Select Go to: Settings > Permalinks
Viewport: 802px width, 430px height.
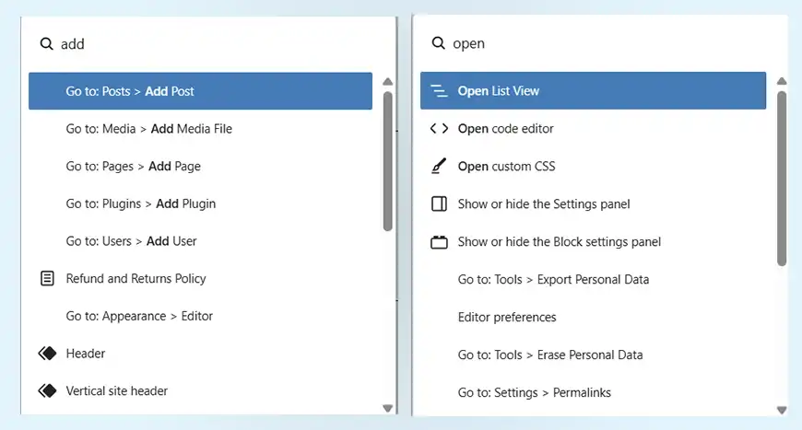534,392
